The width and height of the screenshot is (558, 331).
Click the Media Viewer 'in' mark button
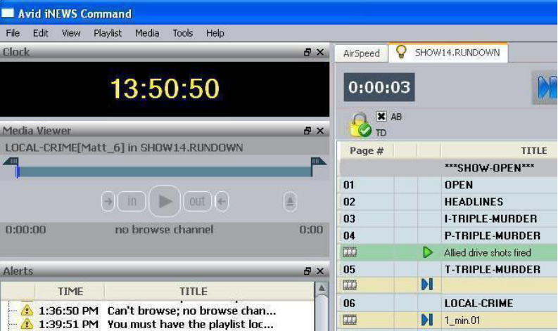point(132,201)
